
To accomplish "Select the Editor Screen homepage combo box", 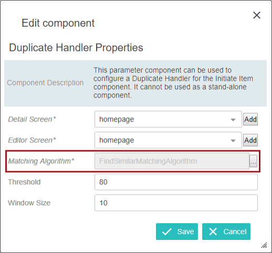I will tap(168, 140).
